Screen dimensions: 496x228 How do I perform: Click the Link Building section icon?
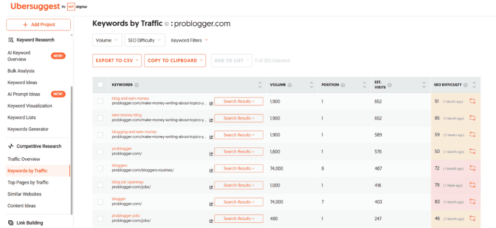[x=11, y=223]
